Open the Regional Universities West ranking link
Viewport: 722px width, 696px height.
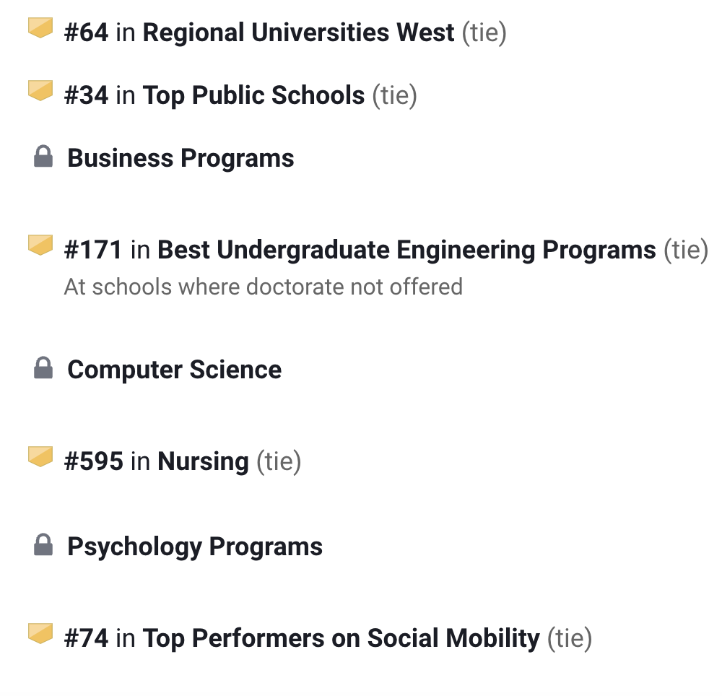[x=298, y=32]
